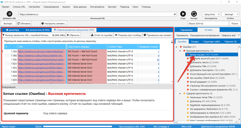Open the Настройки menu
This screenshot has height=128, width=241.
(x=34, y=7)
